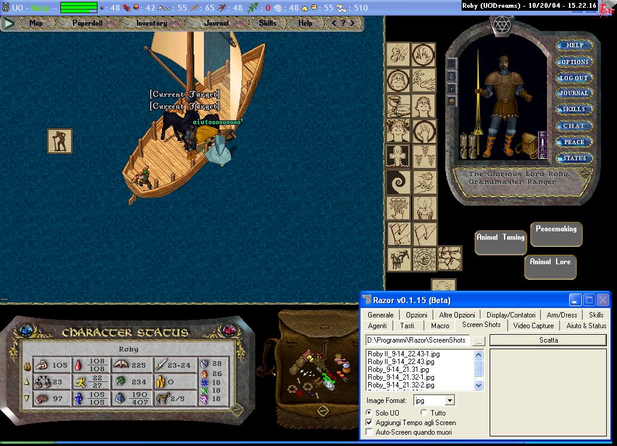Activate the black and white spiral spell icon
The image size is (617, 446).
398,182
